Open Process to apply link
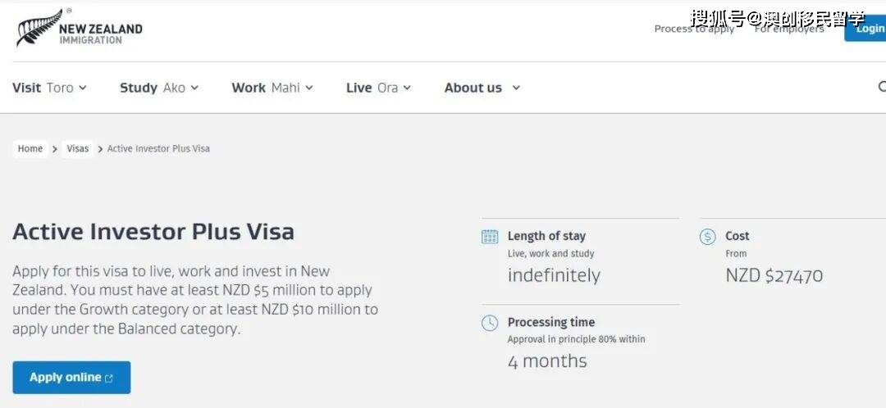 coord(694,29)
